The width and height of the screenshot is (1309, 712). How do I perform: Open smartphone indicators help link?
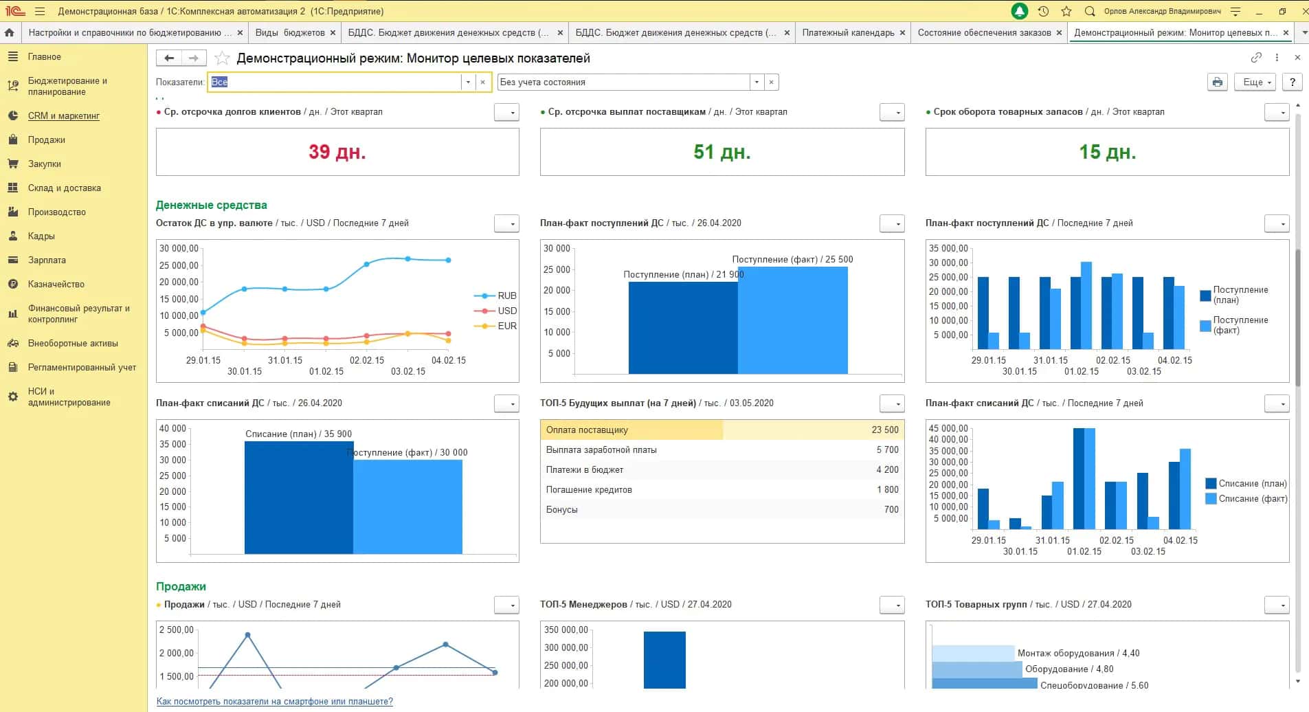pyautogui.click(x=275, y=702)
